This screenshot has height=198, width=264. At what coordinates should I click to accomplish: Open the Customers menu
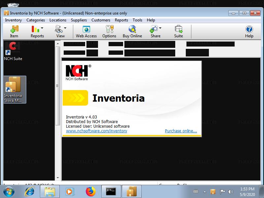(x=101, y=20)
